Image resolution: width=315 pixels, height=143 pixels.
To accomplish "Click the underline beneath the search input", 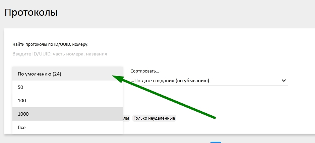I will click(x=164, y=59).
